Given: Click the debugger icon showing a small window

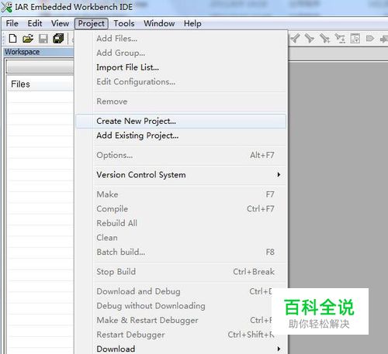Looking at the screenshot, I should (355, 39).
